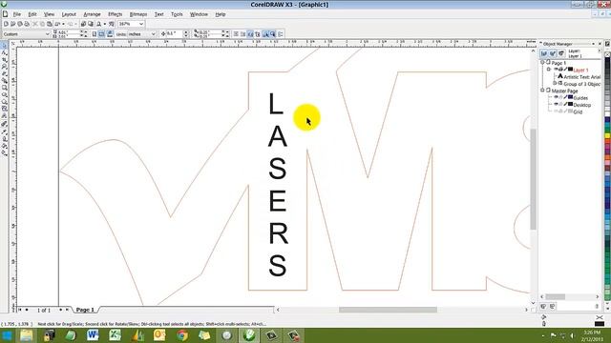Open the Tools menu

[x=177, y=14]
